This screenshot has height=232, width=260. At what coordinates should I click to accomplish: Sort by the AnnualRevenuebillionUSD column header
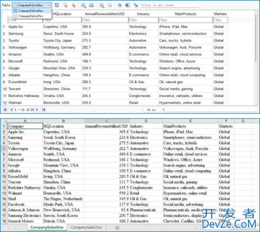pos(105,14)
